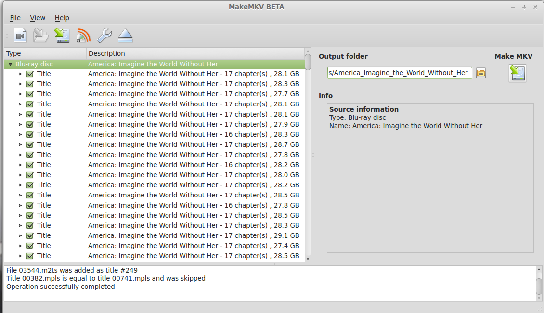Toggle checkbox of 16-chapter 28.2 GB title
Image resolution: width=544 pixels, height=313 pixels.
point(30,165)
